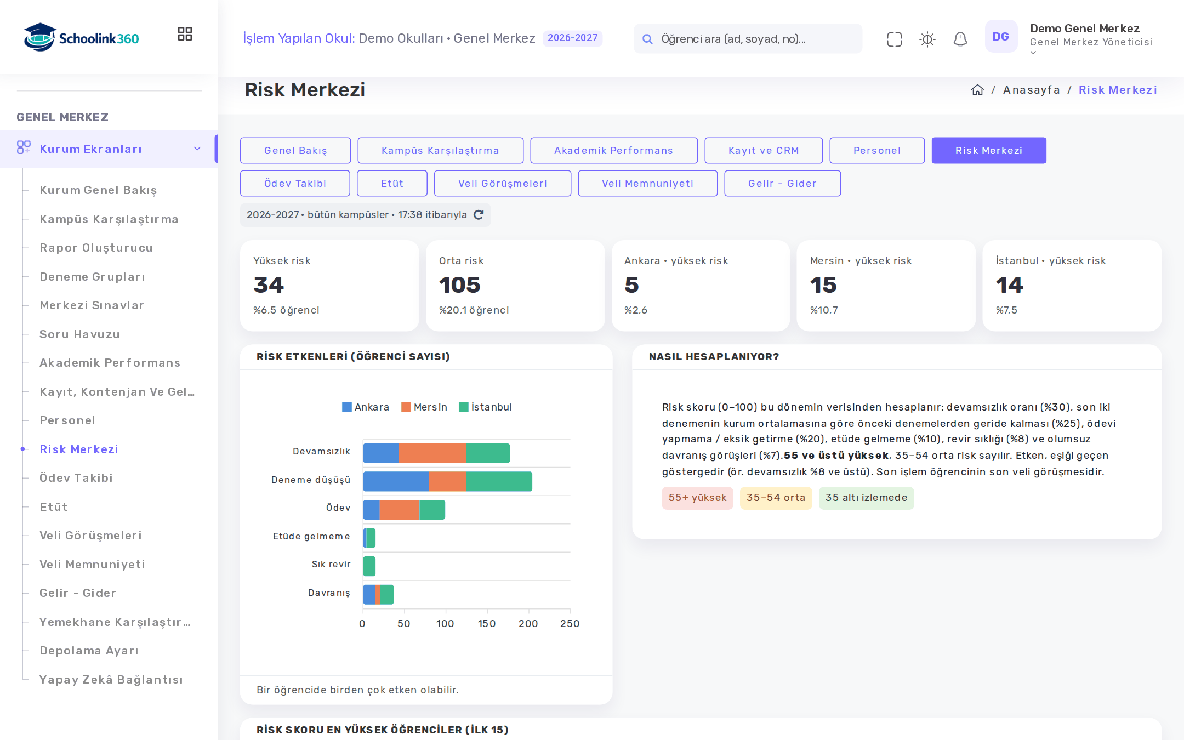Toggle the sidebar grid menu icon
The height and width of the screenshot is (740, 1184).
click(185, 34)
